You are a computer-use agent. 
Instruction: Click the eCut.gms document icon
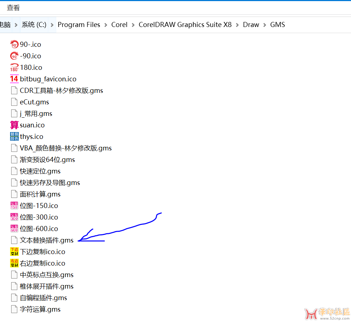click(14, 102)
